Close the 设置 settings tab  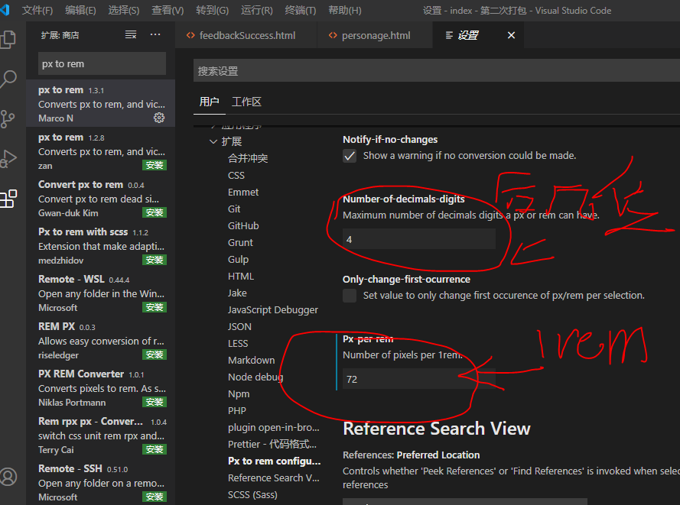coord(511,35)
